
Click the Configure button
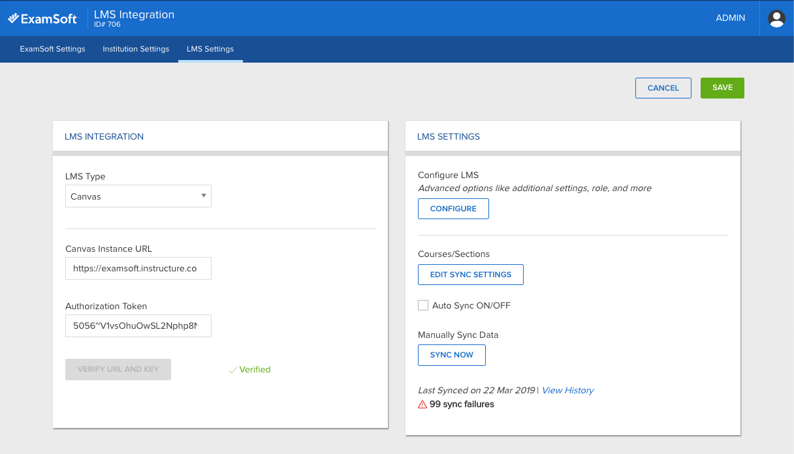click(x=453, y=209)
